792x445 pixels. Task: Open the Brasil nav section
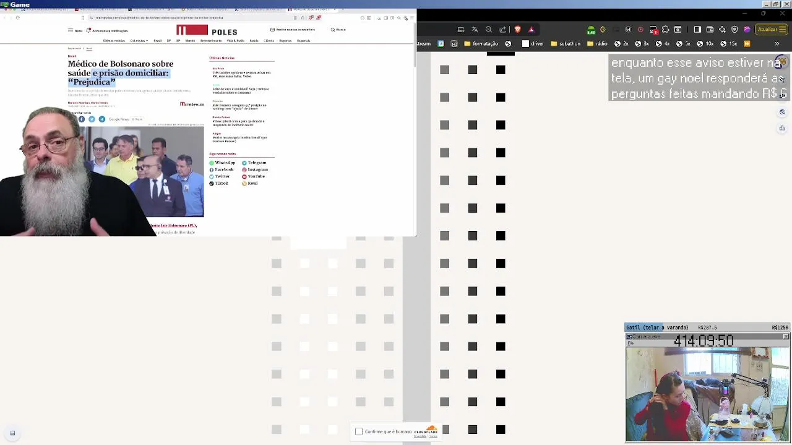coord(157,41)
